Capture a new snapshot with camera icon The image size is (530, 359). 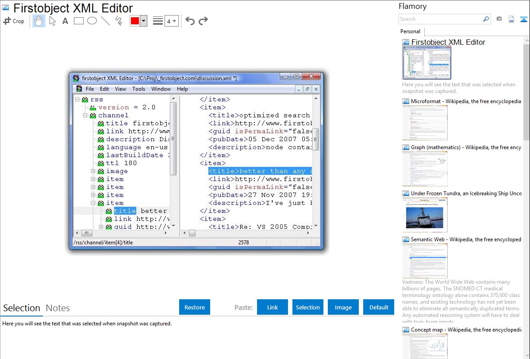point(499,19)
